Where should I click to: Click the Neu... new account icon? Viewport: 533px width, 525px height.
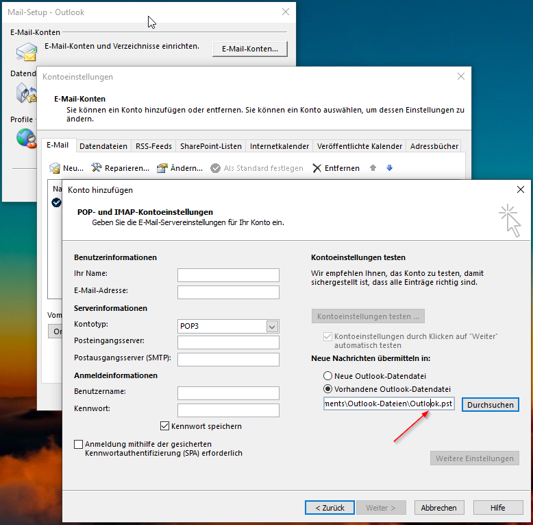click(54, 168)
